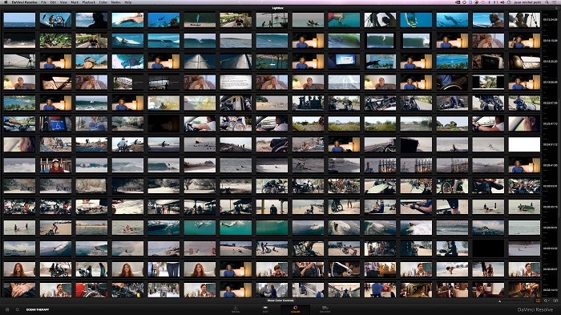Open macOS Notification Center icon
Image resolution: width=561 pixels, height=315 pixels.
point(555,2)
